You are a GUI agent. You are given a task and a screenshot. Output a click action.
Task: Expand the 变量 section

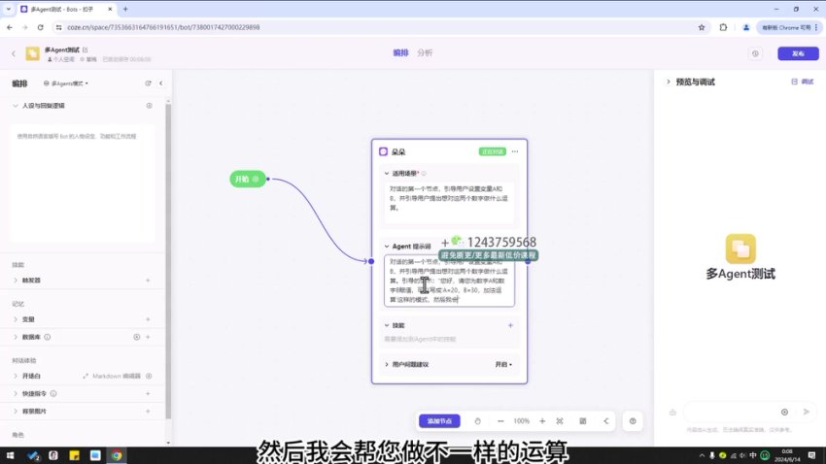pos(29,318)
